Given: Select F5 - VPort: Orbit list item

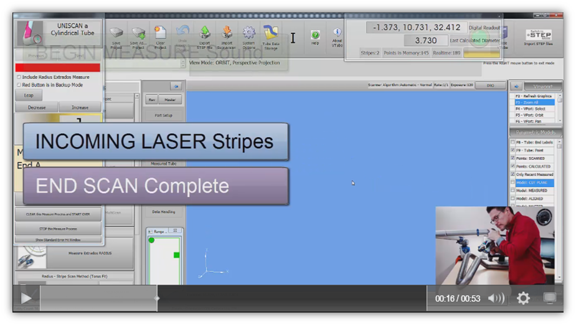Looking at the screenshot, I should (x=532, y=115).
